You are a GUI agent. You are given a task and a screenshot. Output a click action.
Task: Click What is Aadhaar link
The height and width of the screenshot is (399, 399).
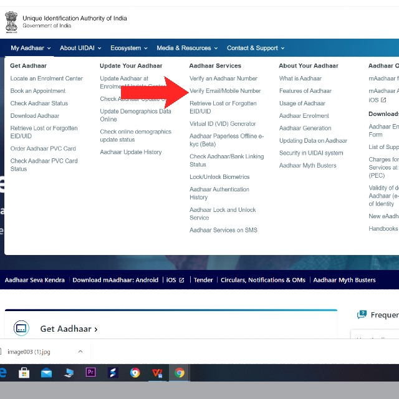300,79
